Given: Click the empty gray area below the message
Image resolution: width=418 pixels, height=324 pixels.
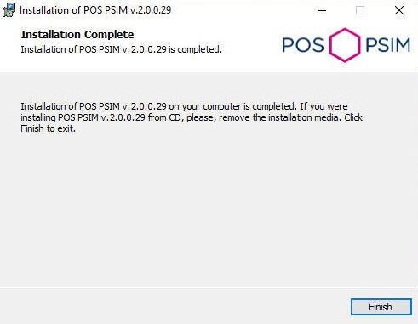Looking at the screenshot, I should pos(209,210).
